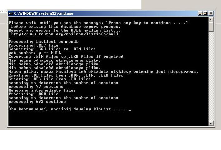221x150 pixels.
Task: Click "Converting .CSV files to .BIN files"
Action: (52, 49)
